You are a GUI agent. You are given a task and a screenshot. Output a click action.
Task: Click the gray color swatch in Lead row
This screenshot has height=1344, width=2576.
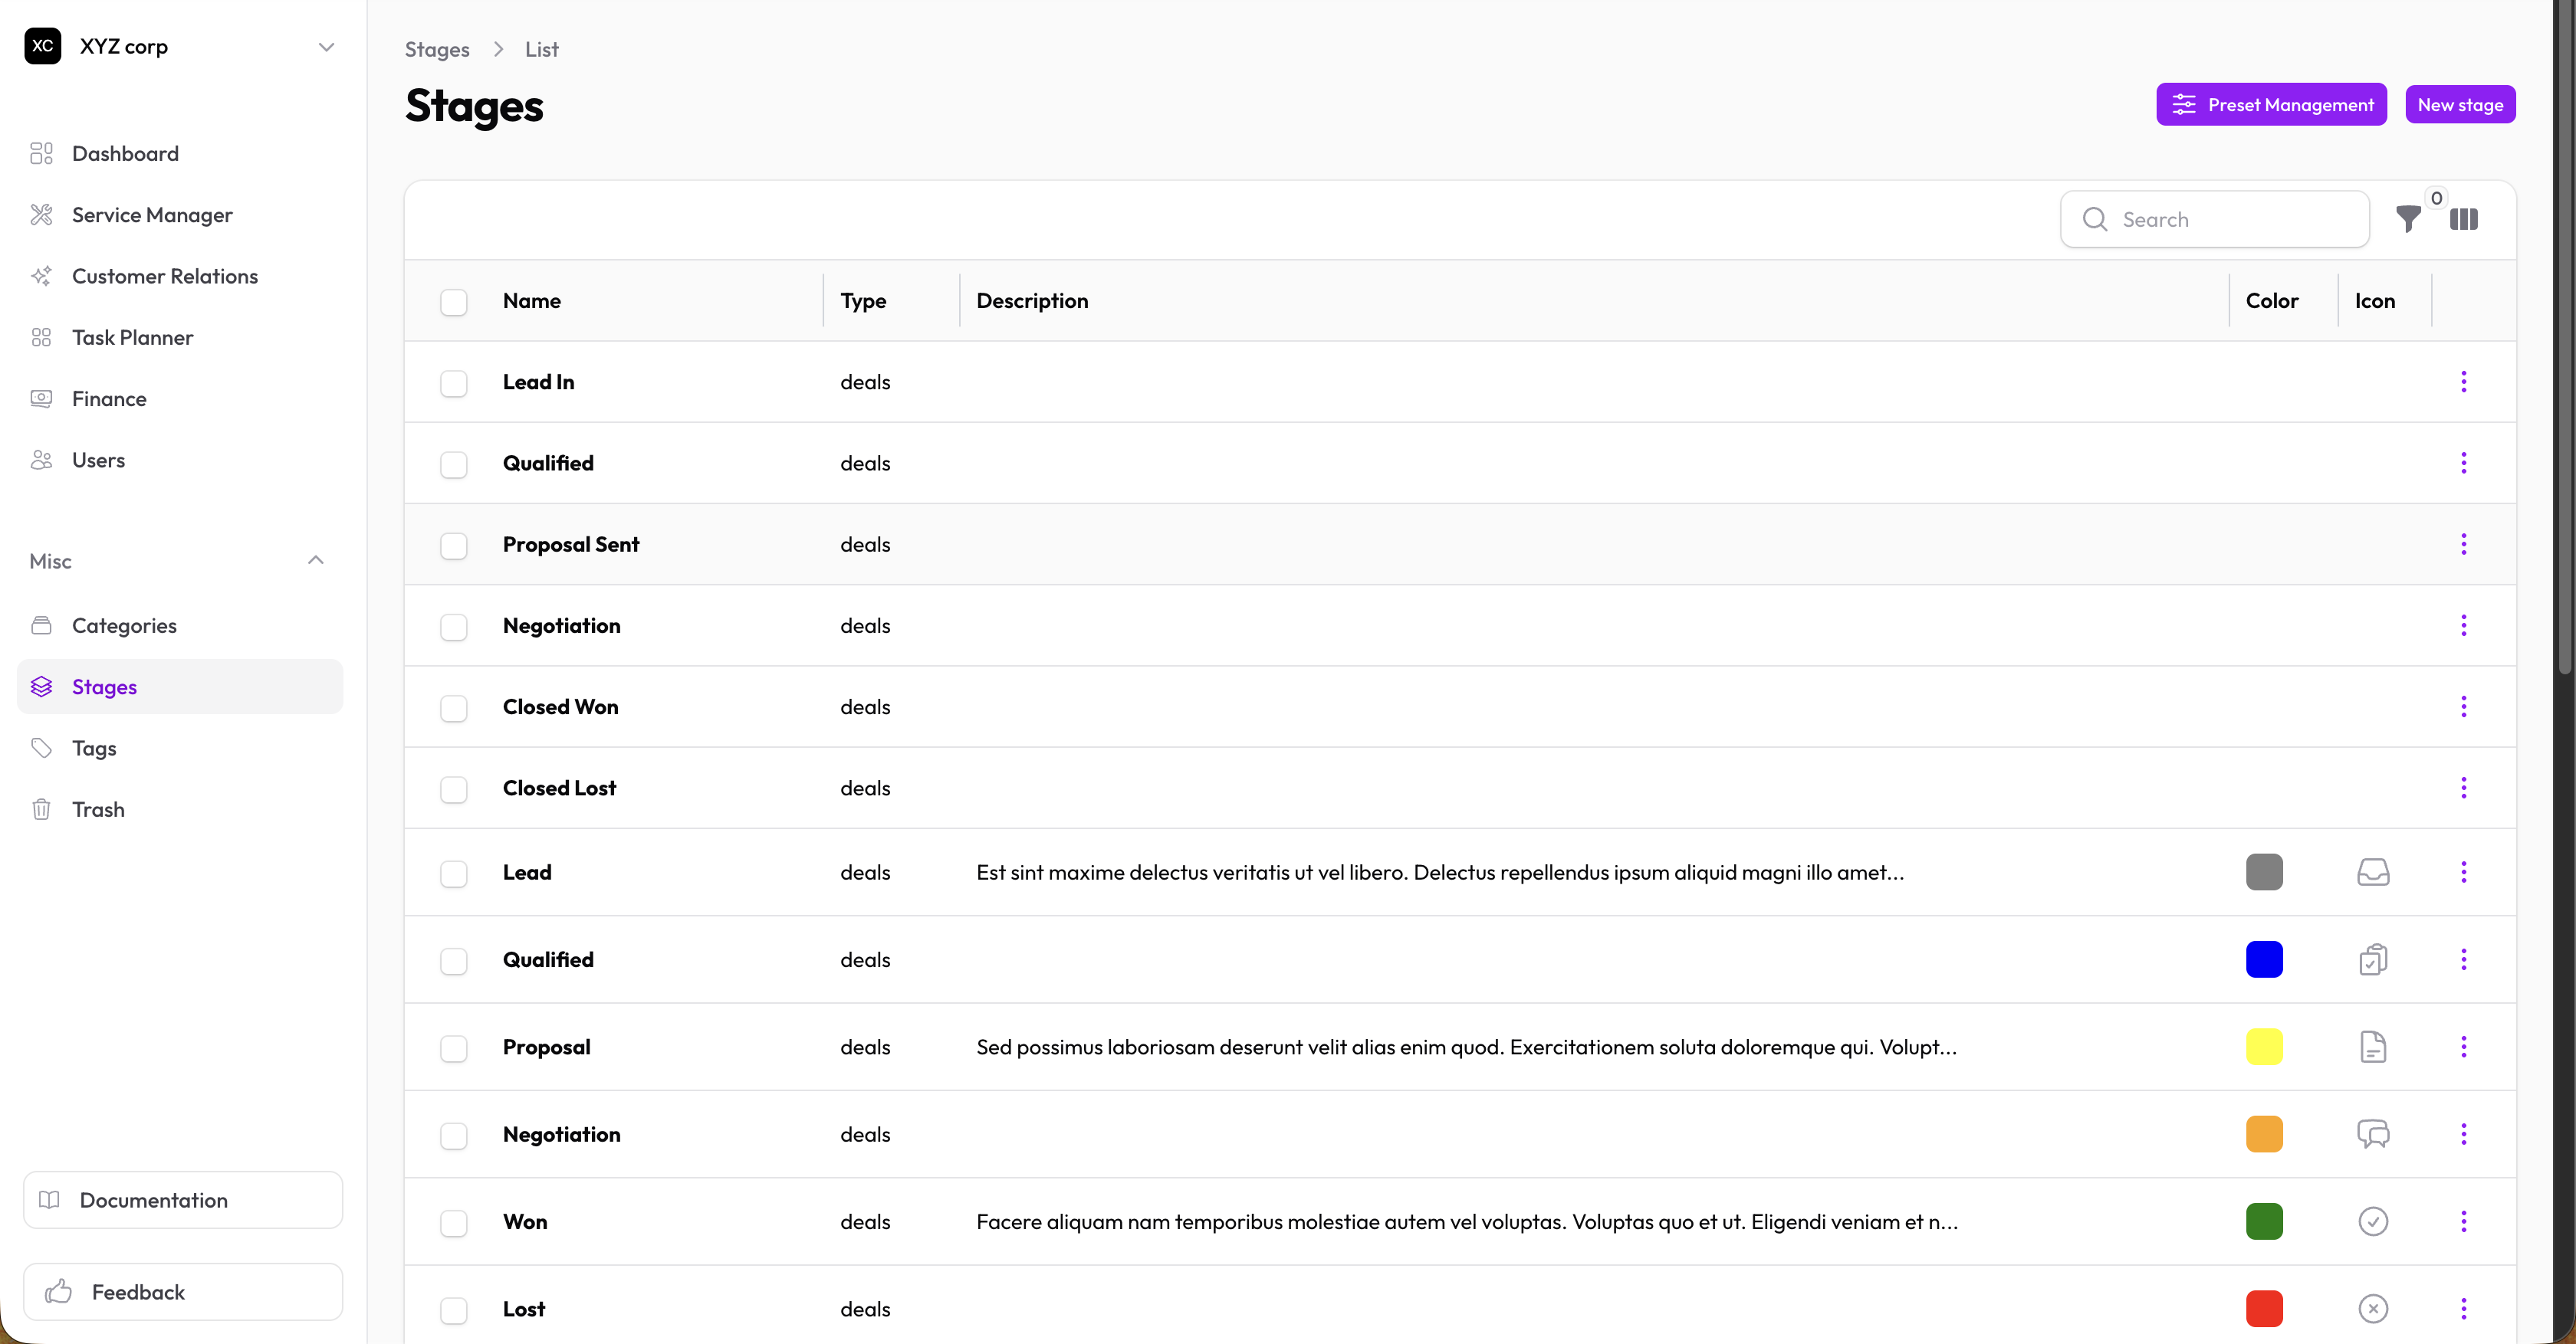tap(2264, 872)
